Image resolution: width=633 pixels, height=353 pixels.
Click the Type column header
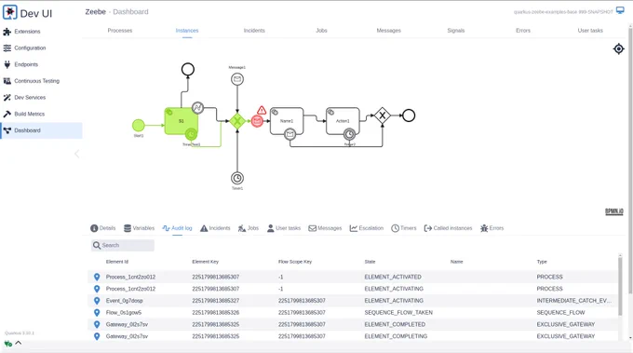click(x=542, y=262)
